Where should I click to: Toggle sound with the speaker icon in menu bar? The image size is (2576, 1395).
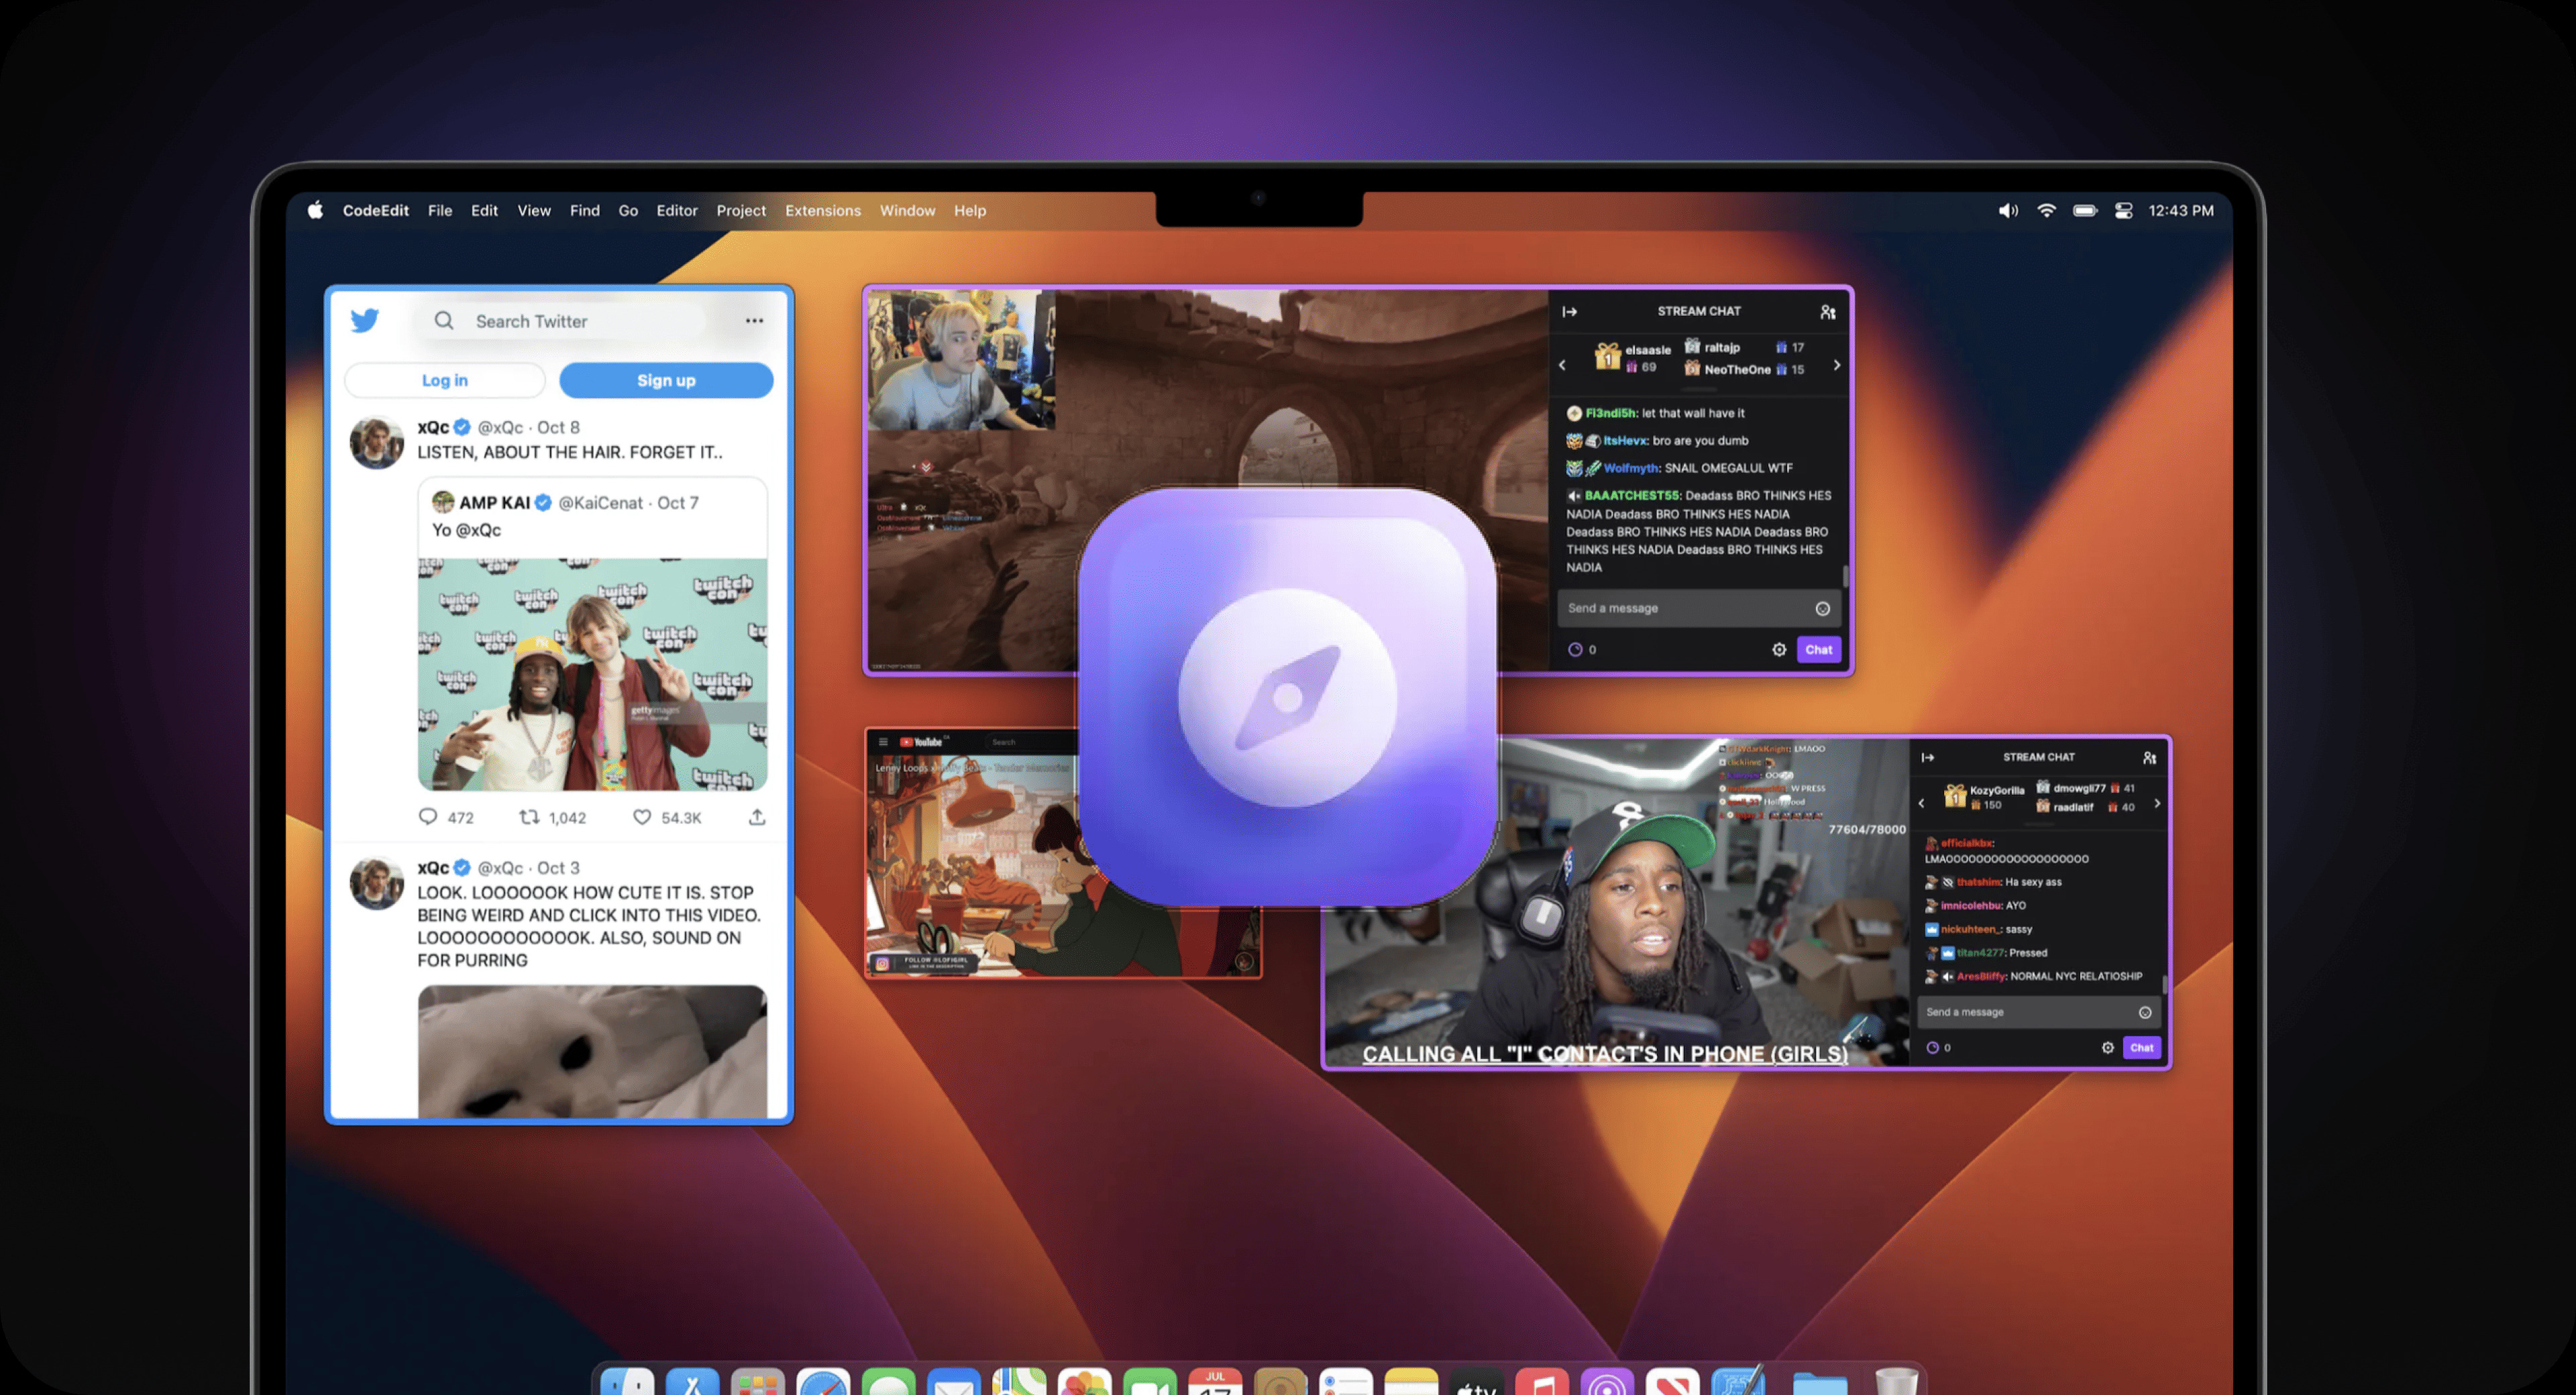(x=2007, y=211)
